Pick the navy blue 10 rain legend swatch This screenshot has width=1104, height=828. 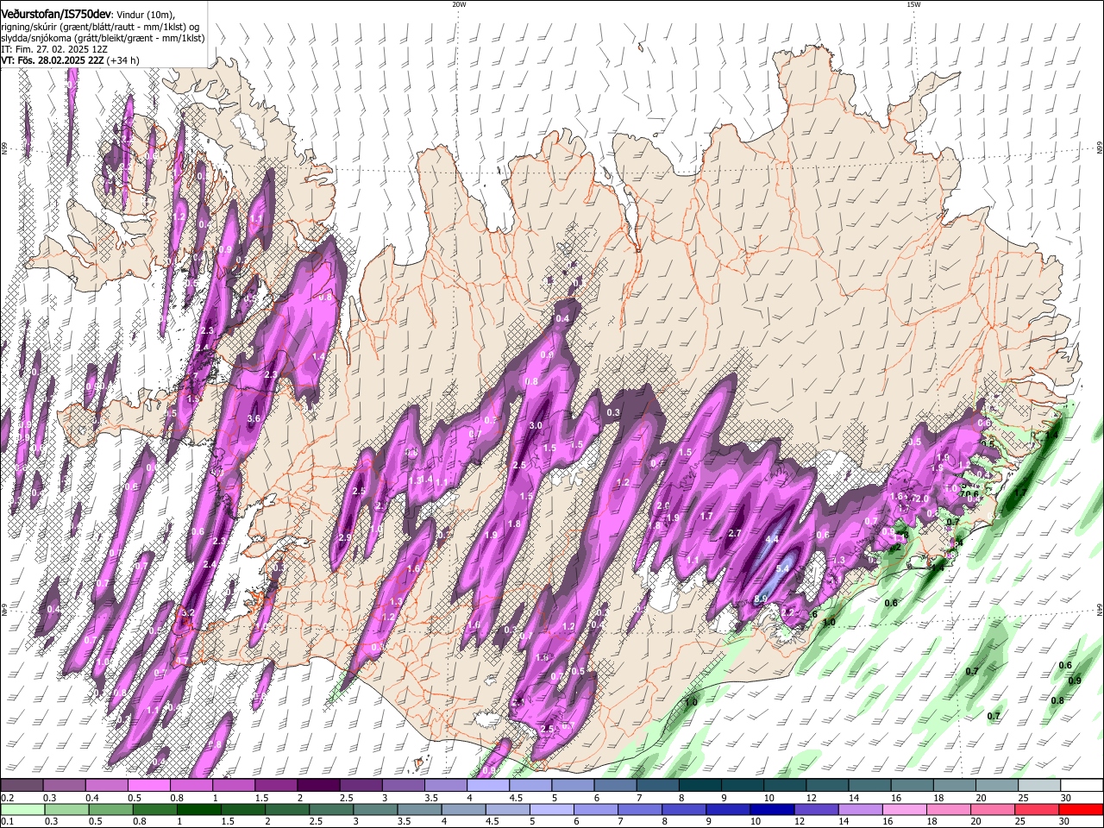pos(772,810)
